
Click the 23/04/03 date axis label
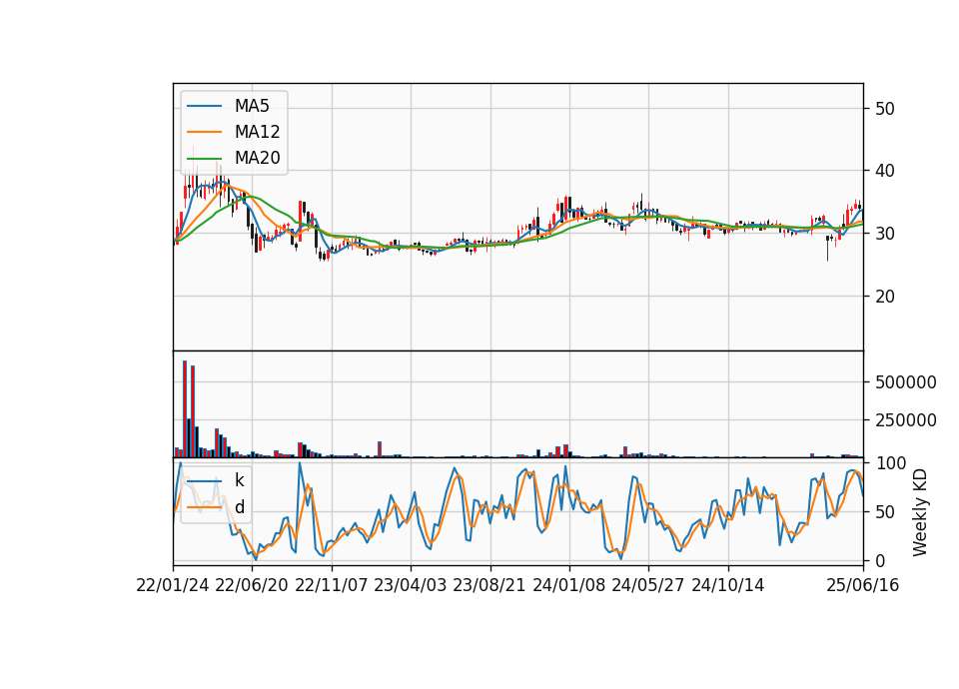(x=411, y=585)
